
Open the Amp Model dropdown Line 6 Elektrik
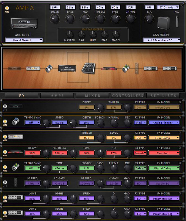(x=24, y=40)
